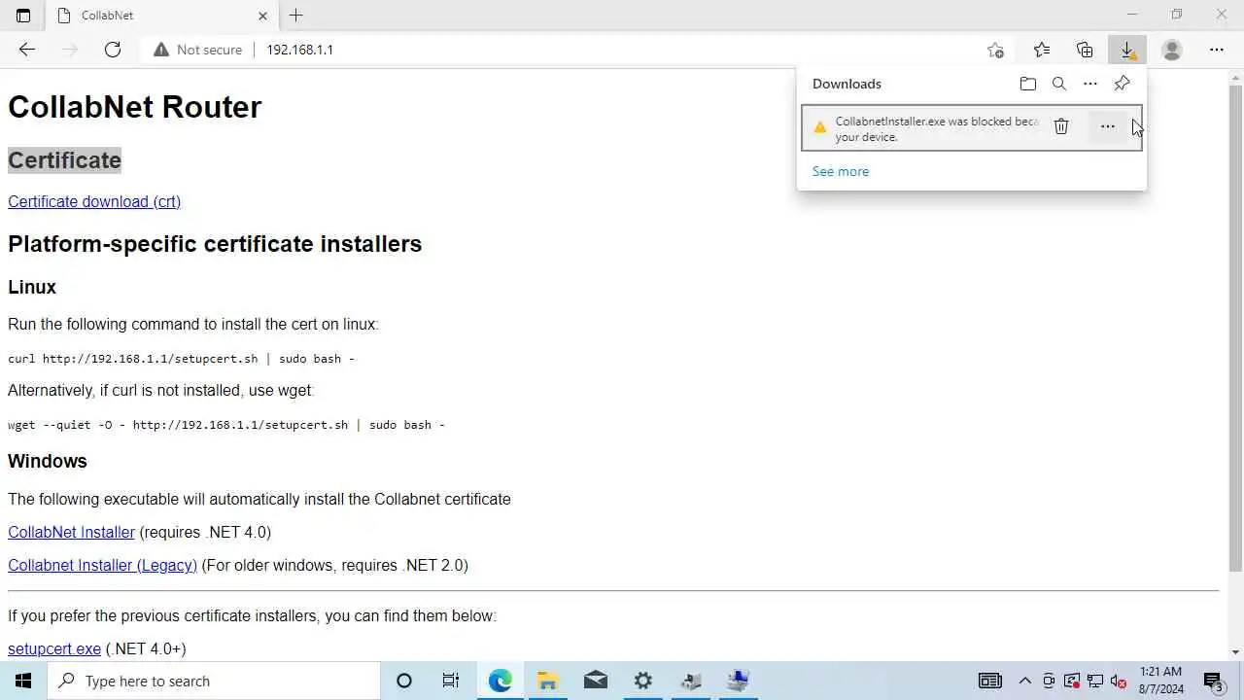Open a new tab with plus icon
This screenshot has width=1244, height=700.
point(296,16)
